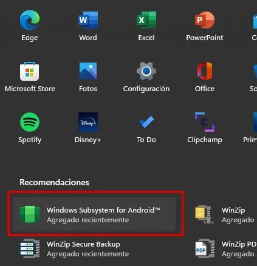Click the Spotify label text
The image size is (257, 266).
(x=30, y=140)
